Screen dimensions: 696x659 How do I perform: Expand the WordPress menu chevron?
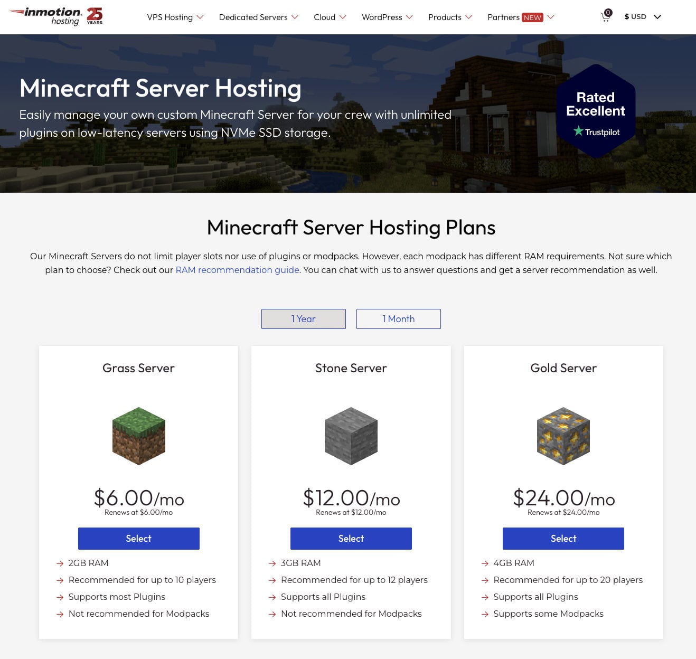click(409, 17)
